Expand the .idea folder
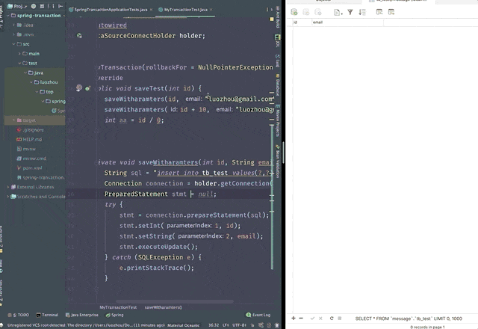This screenshot has width=478, height=329. 13,25
